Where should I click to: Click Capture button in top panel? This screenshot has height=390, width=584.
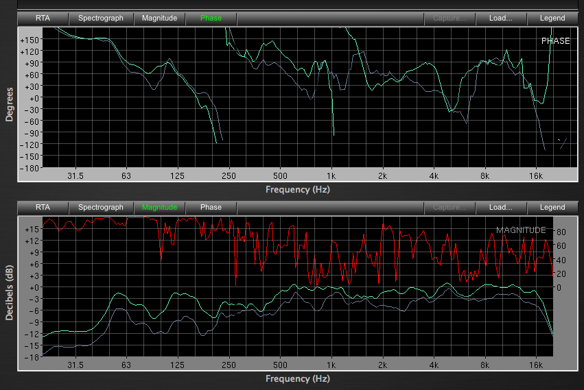[449, 19]
